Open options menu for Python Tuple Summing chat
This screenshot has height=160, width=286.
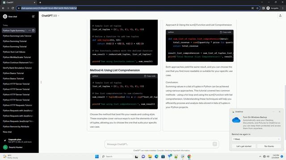point(29,31)
